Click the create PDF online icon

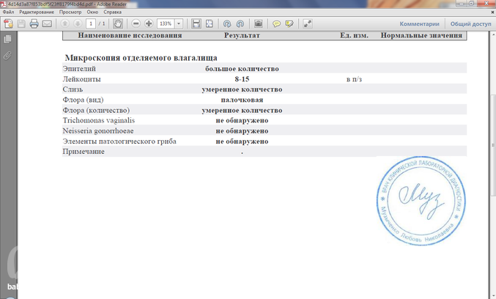click(x=8, y=23)
